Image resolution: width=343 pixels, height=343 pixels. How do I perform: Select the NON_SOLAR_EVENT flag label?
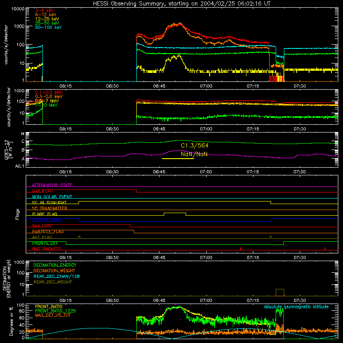coord(52,197)
